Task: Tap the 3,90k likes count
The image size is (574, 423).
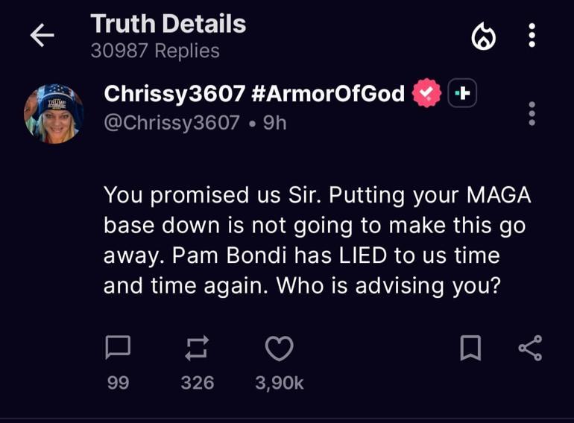Action: [280, 383]
